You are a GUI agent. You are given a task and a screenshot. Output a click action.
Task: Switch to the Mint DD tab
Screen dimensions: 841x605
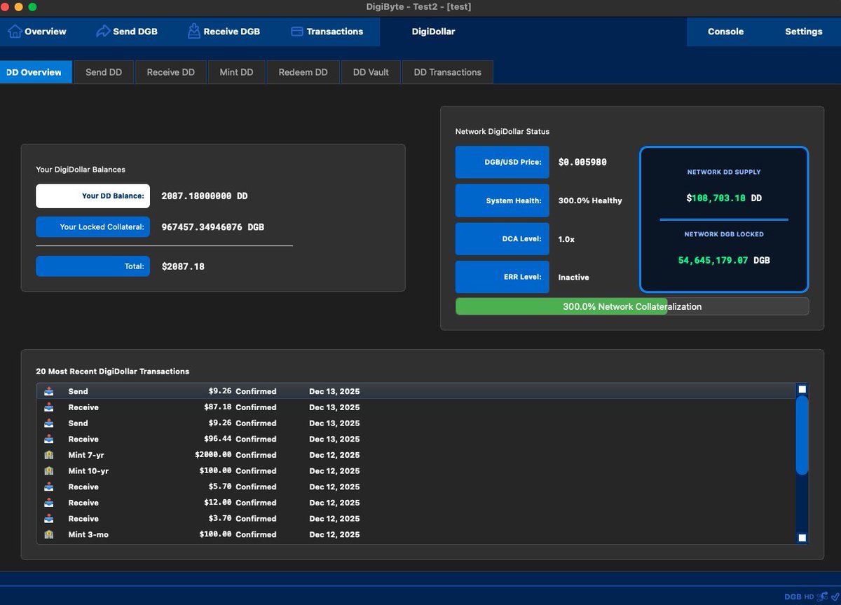click(236, 72)
